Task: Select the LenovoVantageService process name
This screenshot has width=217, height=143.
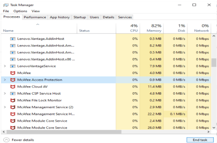Action: pos(37,66)
